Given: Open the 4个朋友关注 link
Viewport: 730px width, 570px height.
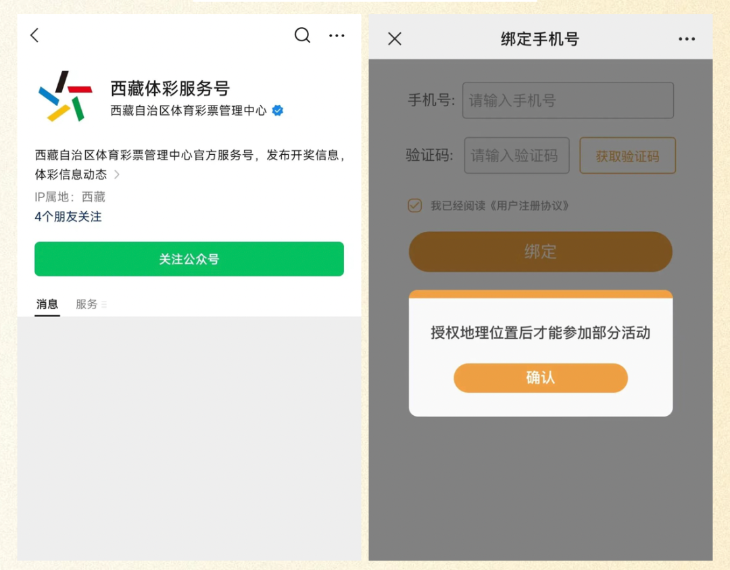Looking at the screenshot, I should click(68, 216).
